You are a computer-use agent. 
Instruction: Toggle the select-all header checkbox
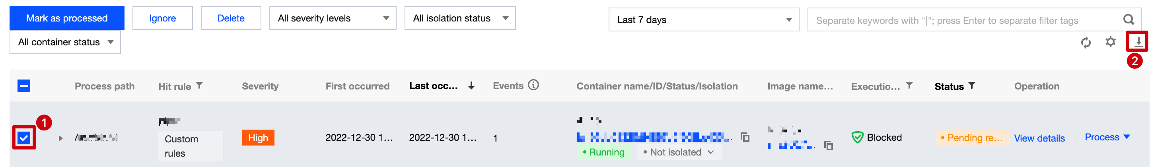24,86
